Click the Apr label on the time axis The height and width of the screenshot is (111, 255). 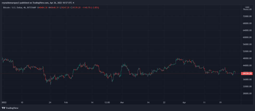184,102
